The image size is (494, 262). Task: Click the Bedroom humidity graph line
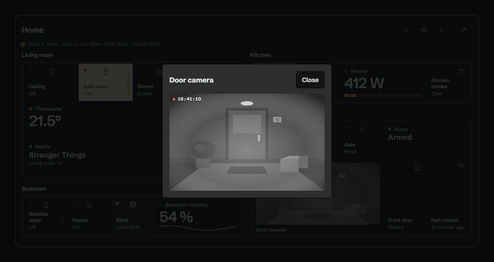pos(198,228)
